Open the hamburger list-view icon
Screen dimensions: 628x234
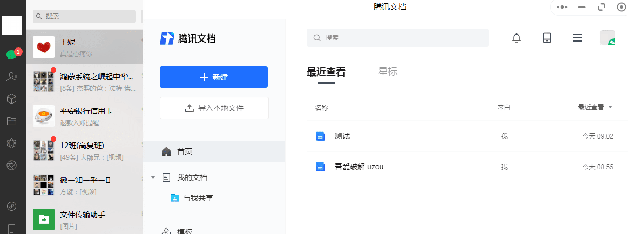point(577,38)
